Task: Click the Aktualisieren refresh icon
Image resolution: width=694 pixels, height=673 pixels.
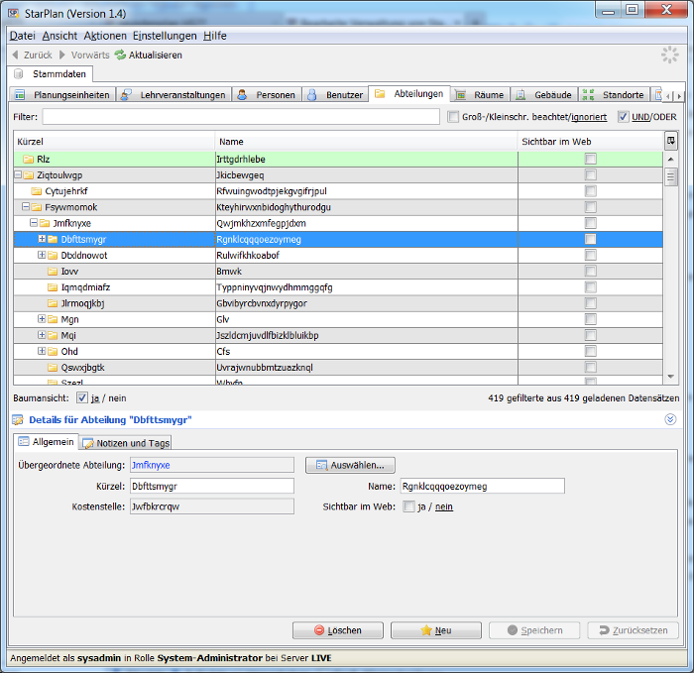Action: [x=120, y=55]
